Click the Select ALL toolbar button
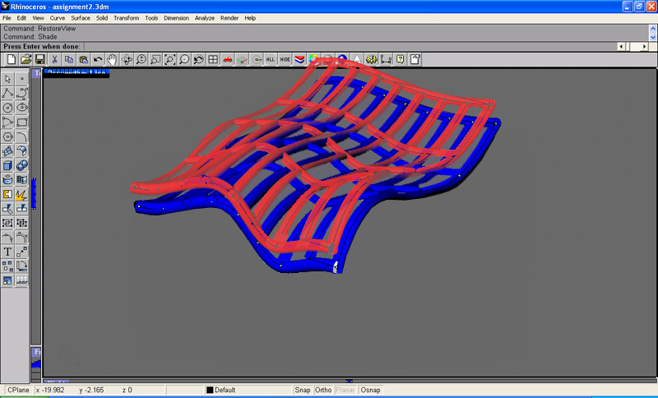 [x=271, y=59]
